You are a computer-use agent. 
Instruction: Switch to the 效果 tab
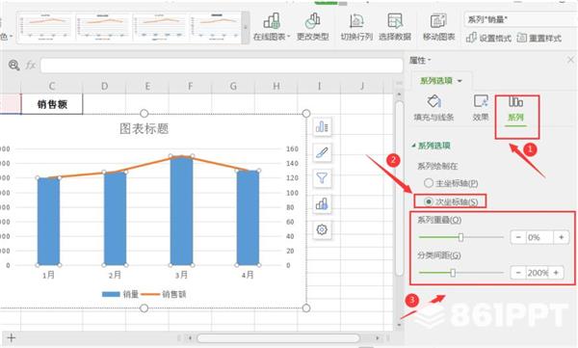click(481, 108)
